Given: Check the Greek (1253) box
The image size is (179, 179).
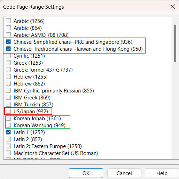Looking at the screenshot, I should (x=8, y=63).
